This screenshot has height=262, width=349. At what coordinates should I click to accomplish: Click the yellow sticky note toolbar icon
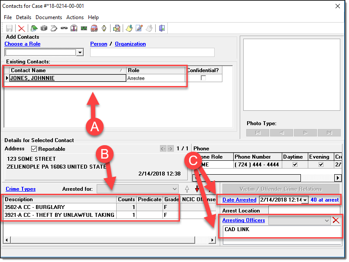point(129,28)
